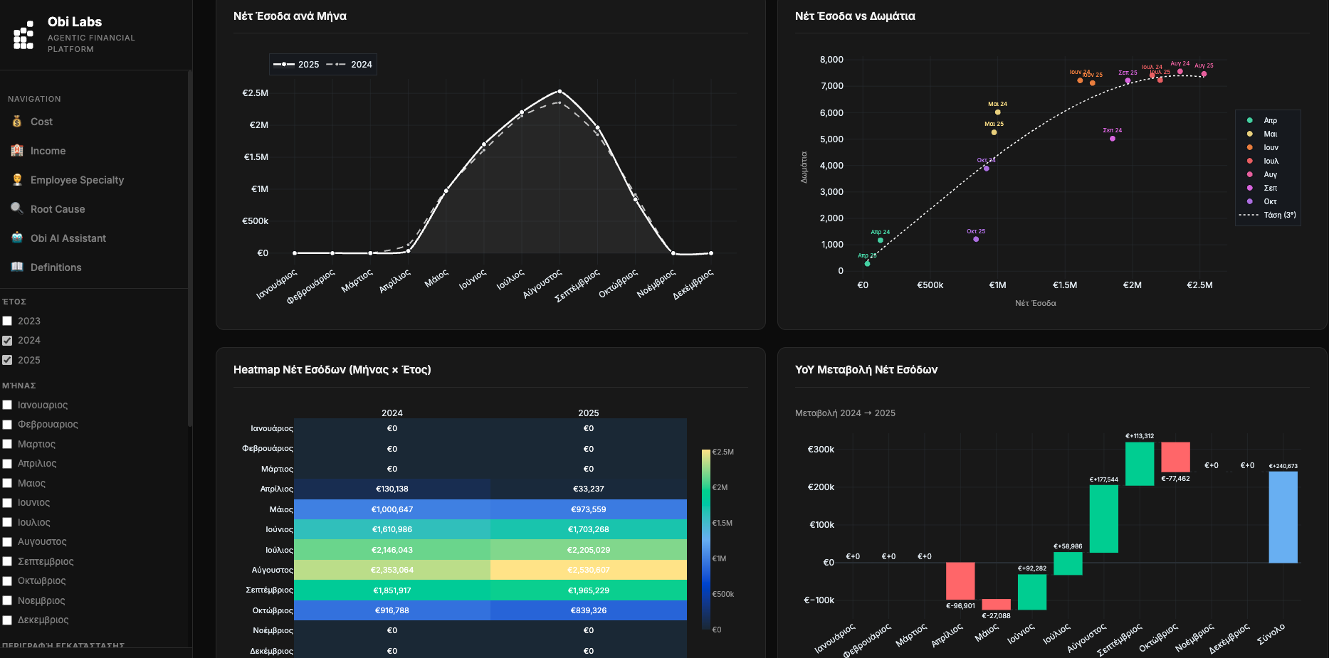Click the Employee Specialty person icon
This screenshot has height=658, width=1329.
pos(17,180)
